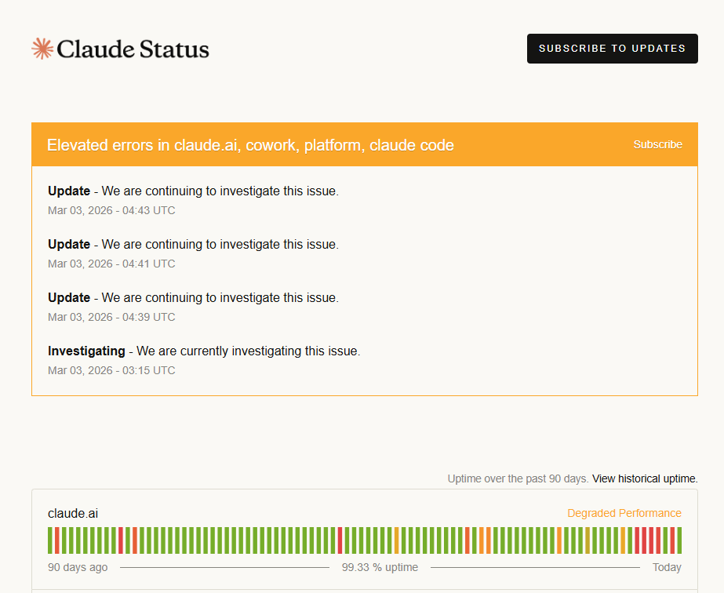
Task: Click the Claude Status title text
Action: (x=133, y=49)
